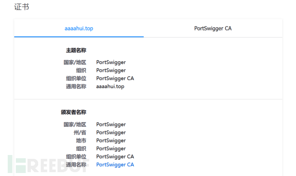The width and height of the screenshot is (296, 176).
Task: Select subject 组织 value PortSwigger
Action: click(111, 70)
